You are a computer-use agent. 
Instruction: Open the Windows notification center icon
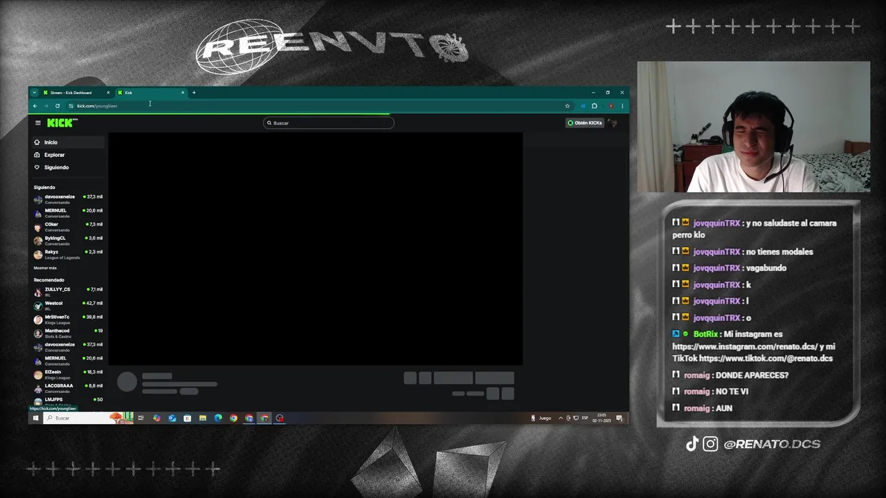tap(620, 418)
